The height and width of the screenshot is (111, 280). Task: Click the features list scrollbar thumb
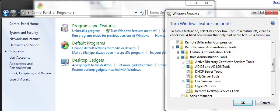pyautogui.click(x=273, y=65)
